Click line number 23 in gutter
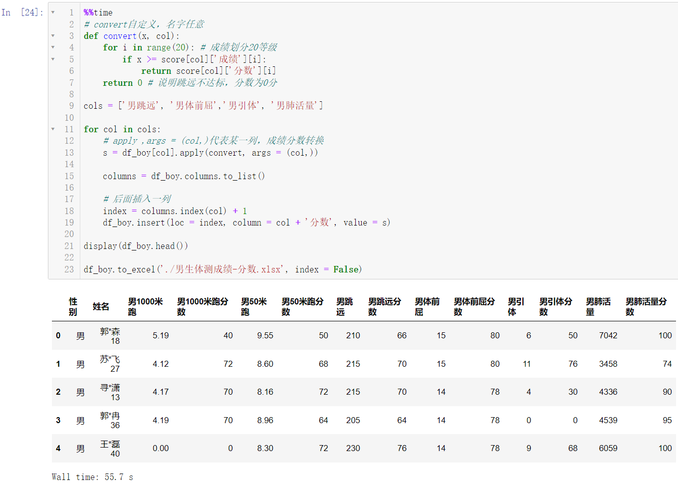 (x=69, y=269)
